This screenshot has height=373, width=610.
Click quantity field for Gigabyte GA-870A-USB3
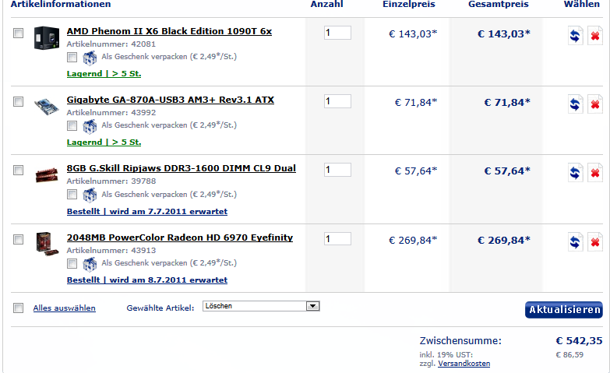point(337,101)
